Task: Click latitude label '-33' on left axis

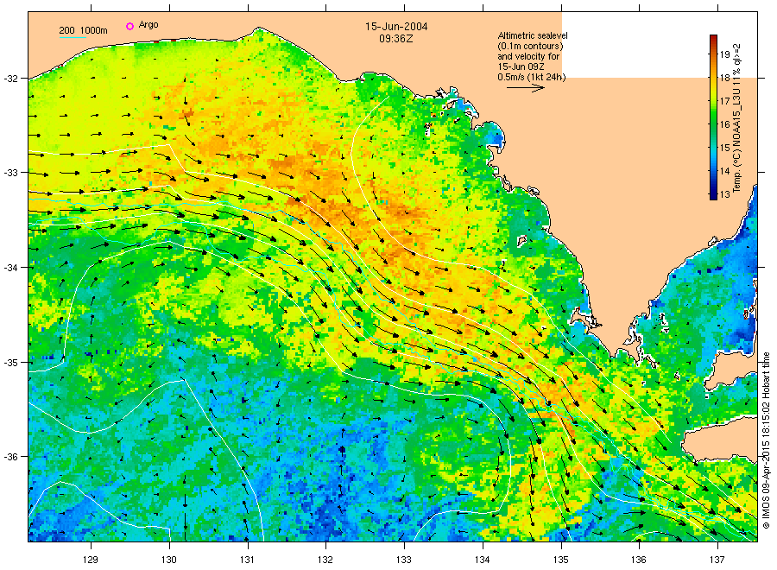Action: tap(9, 173)
